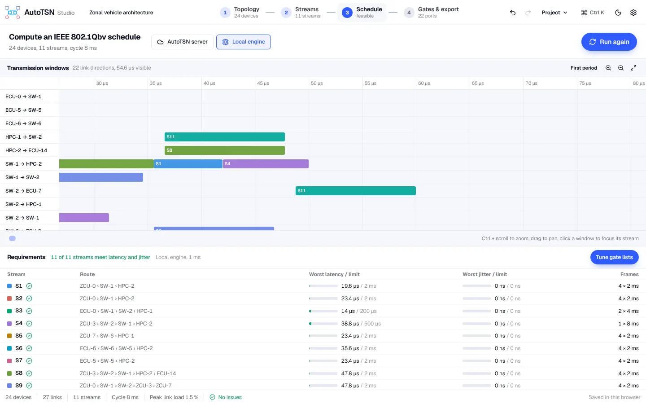Click S1 blue color swatch
The height and width of the screenshot is (404, 646).
pos(9,286)
